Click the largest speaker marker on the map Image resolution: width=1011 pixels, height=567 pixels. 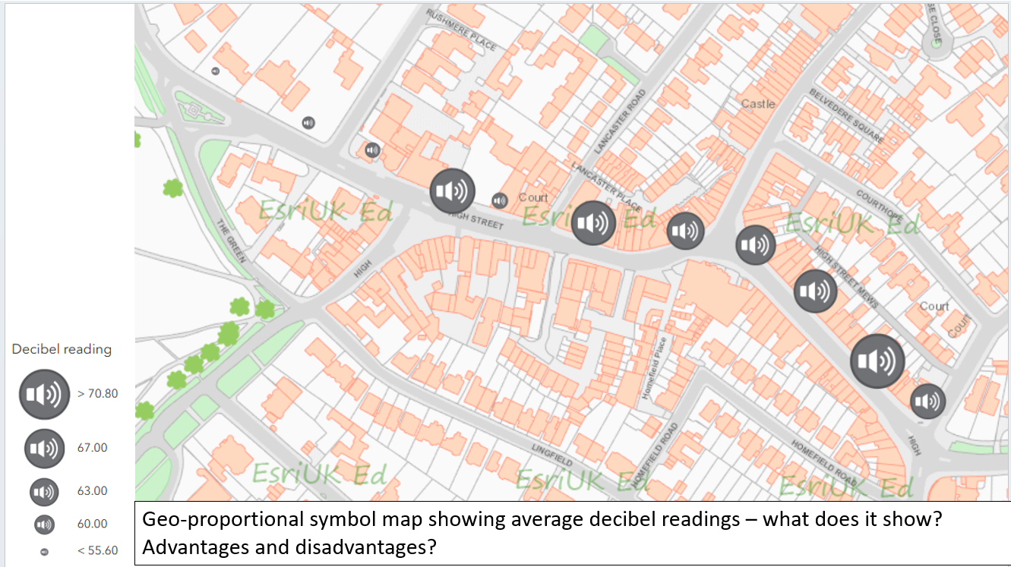tap(877, 361)
